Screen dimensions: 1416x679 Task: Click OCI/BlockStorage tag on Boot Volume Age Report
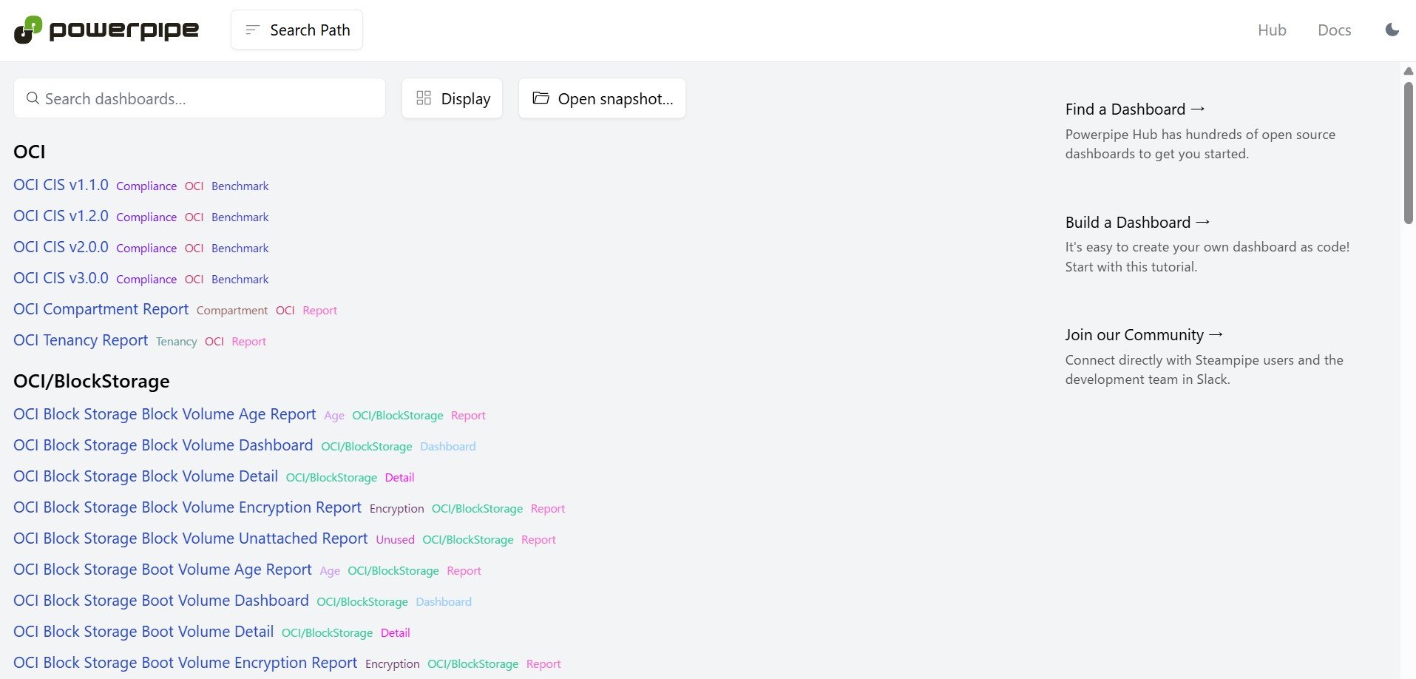pos(393,571)
